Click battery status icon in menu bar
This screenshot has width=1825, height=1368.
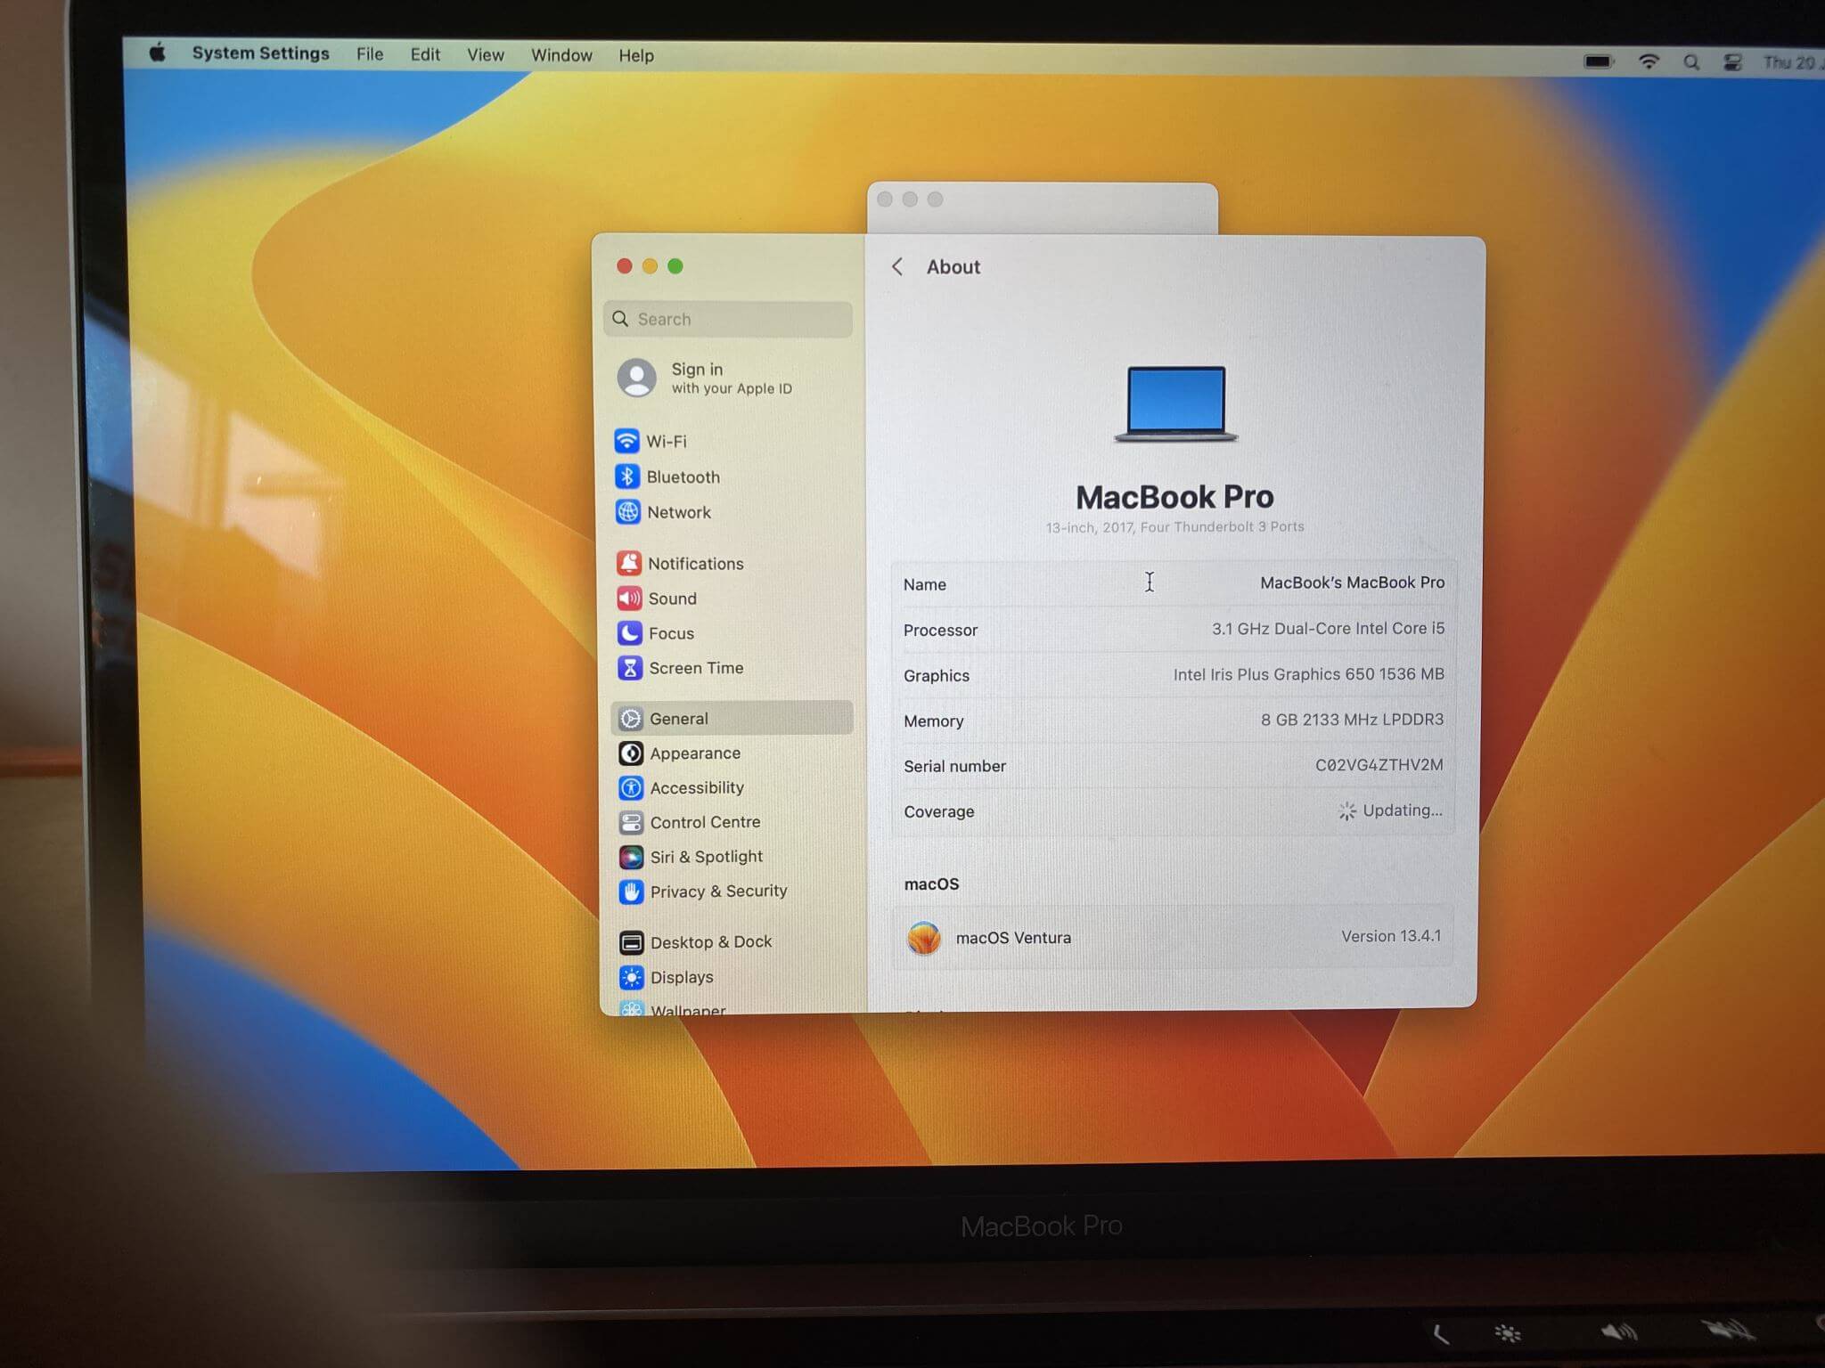(x=1599, y=61)
